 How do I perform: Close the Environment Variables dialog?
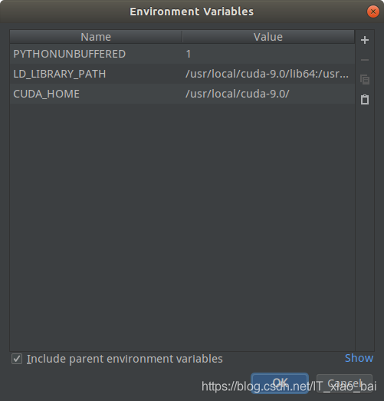pos(373,12)
